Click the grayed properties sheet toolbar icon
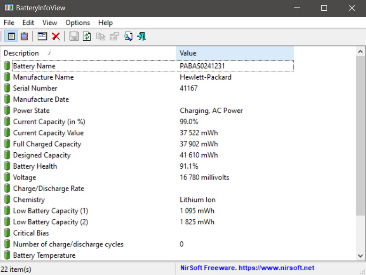Screen dimensions: 366x275 114,36
